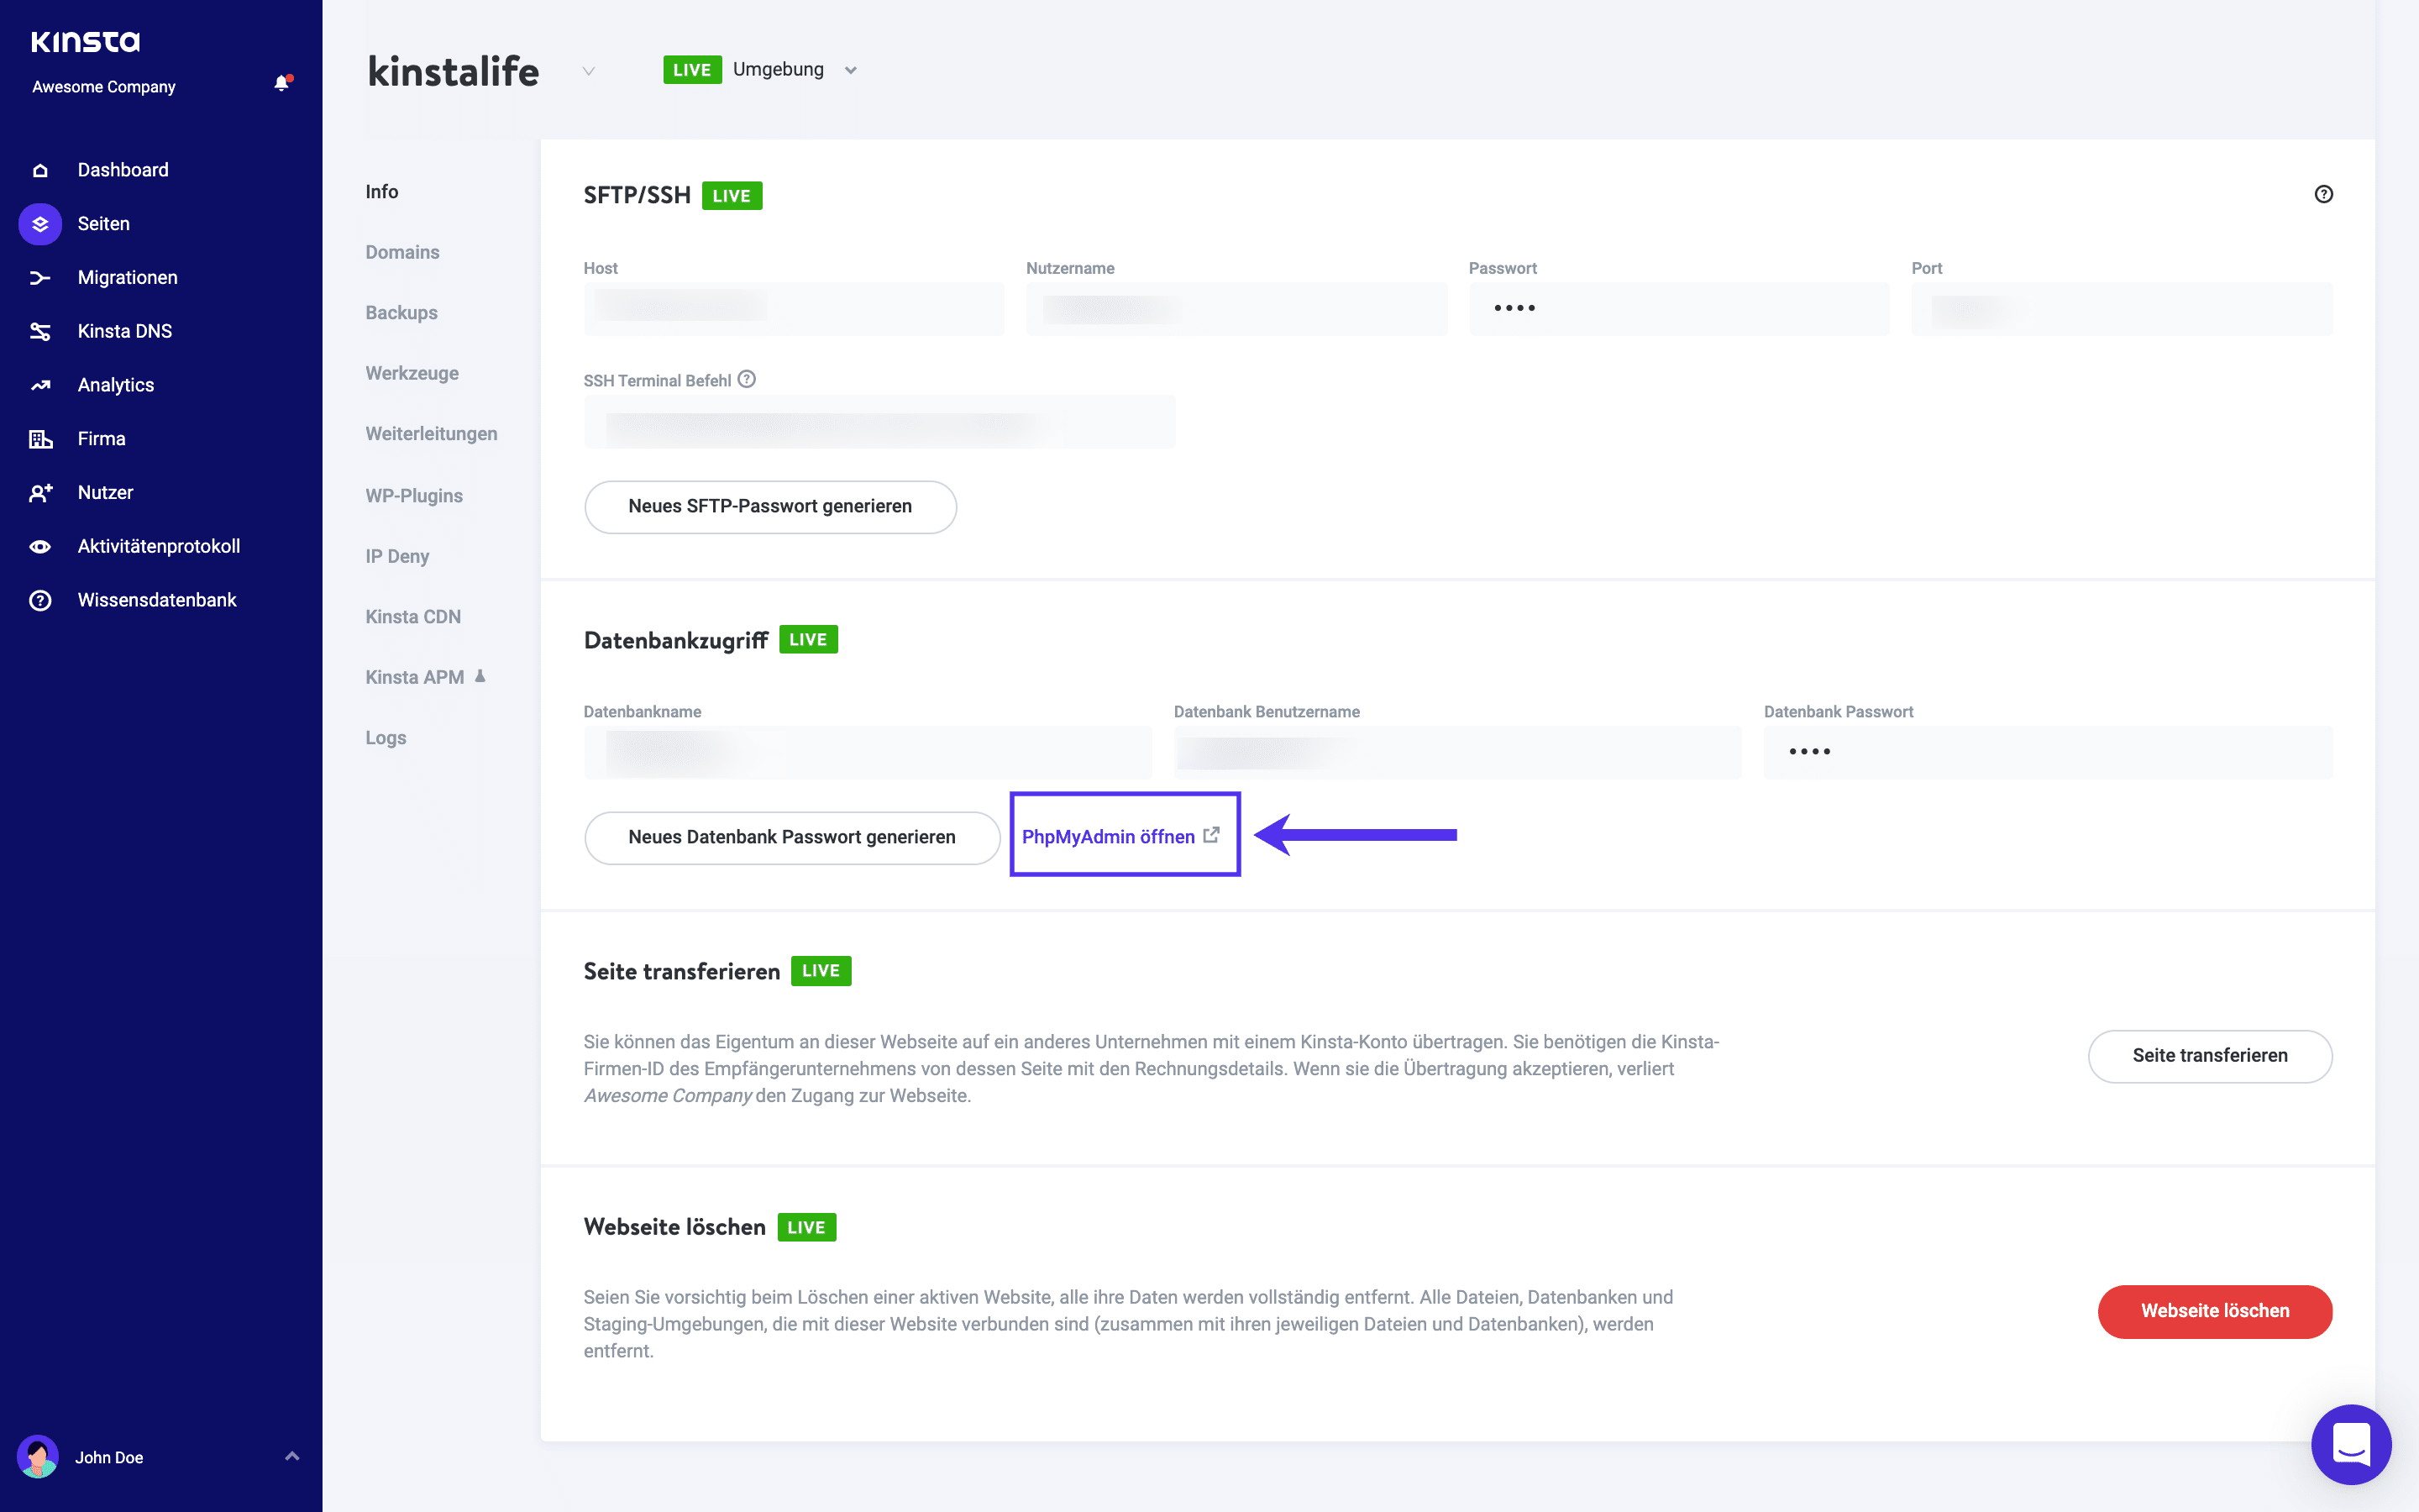Click Seite transferieren transfer button
The image size is (2419, 1512).
[2208, 1054]
